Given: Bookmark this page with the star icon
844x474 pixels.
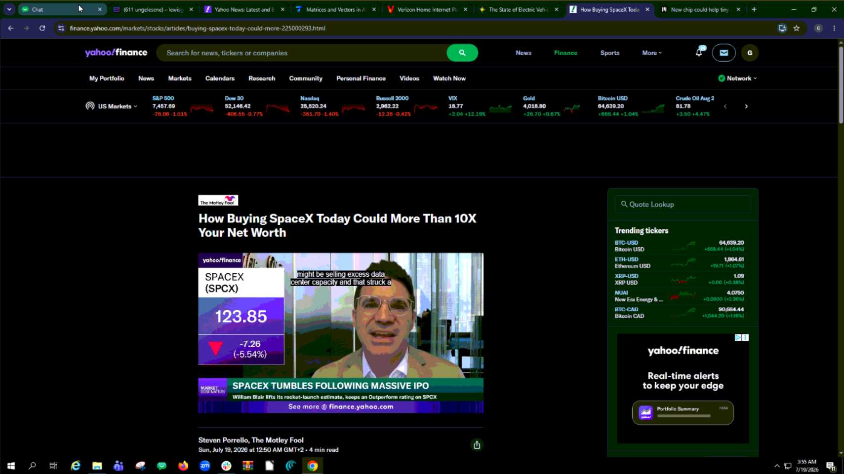Looking at the screenshot, I should (797, 28).
